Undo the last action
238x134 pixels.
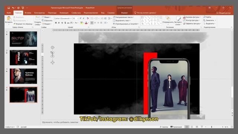pos(13,8)
